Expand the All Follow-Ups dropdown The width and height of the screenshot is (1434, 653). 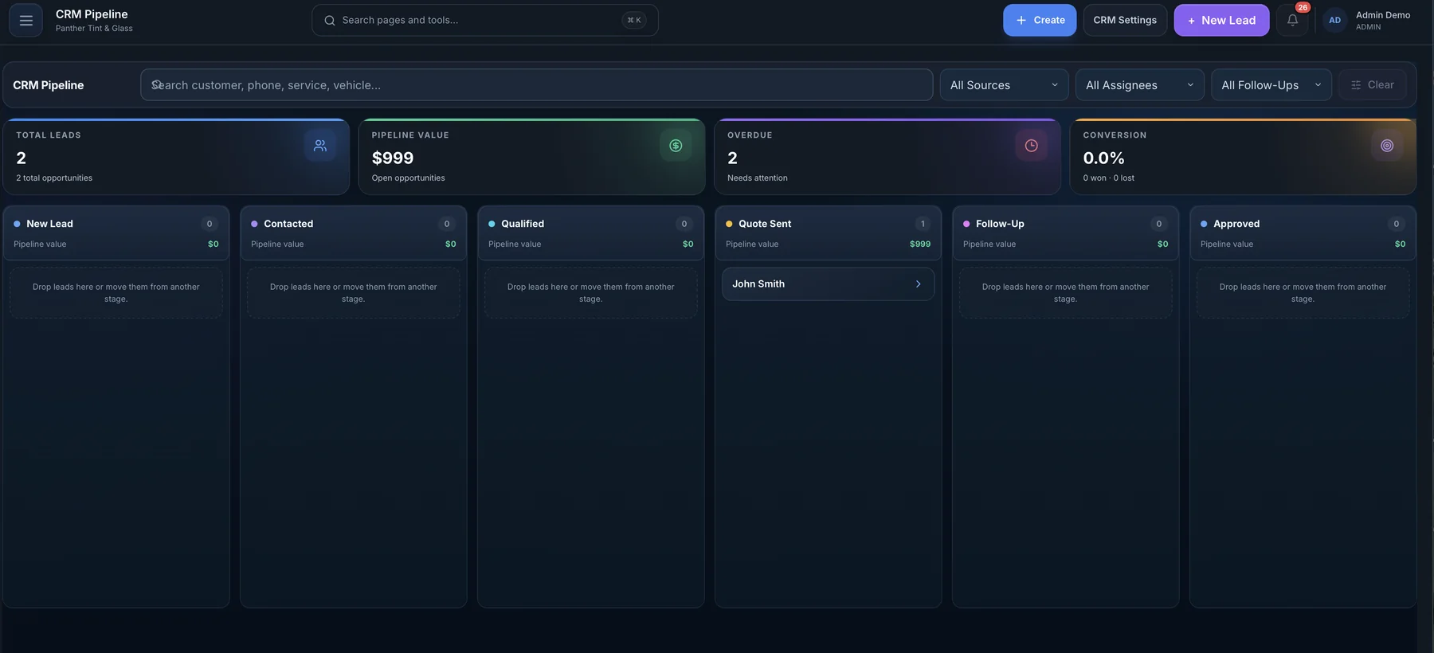click(x=1271, y=85)
